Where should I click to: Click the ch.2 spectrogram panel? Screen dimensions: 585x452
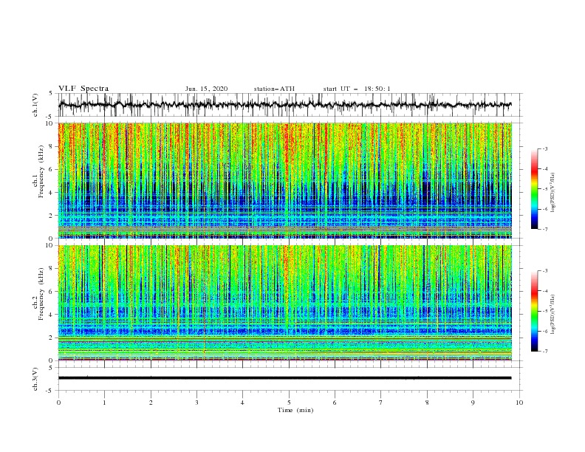[285, 303]
